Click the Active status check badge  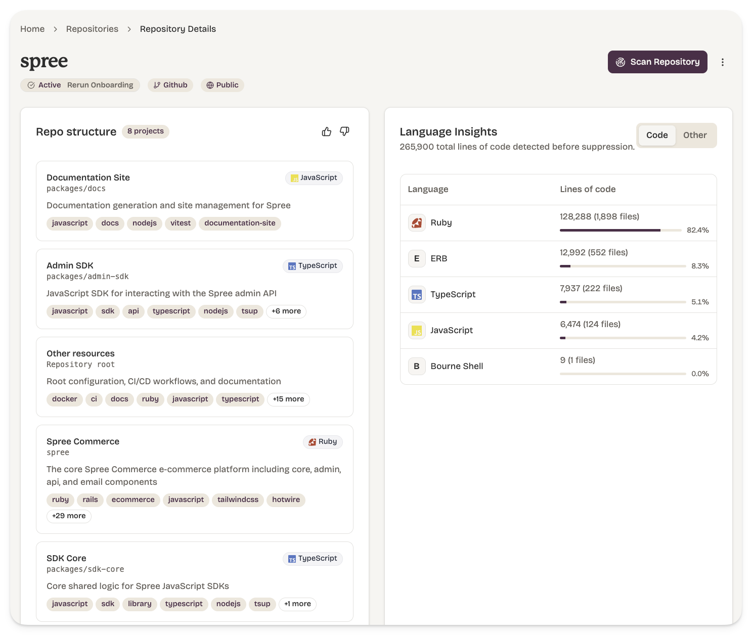tap(44, 85)
